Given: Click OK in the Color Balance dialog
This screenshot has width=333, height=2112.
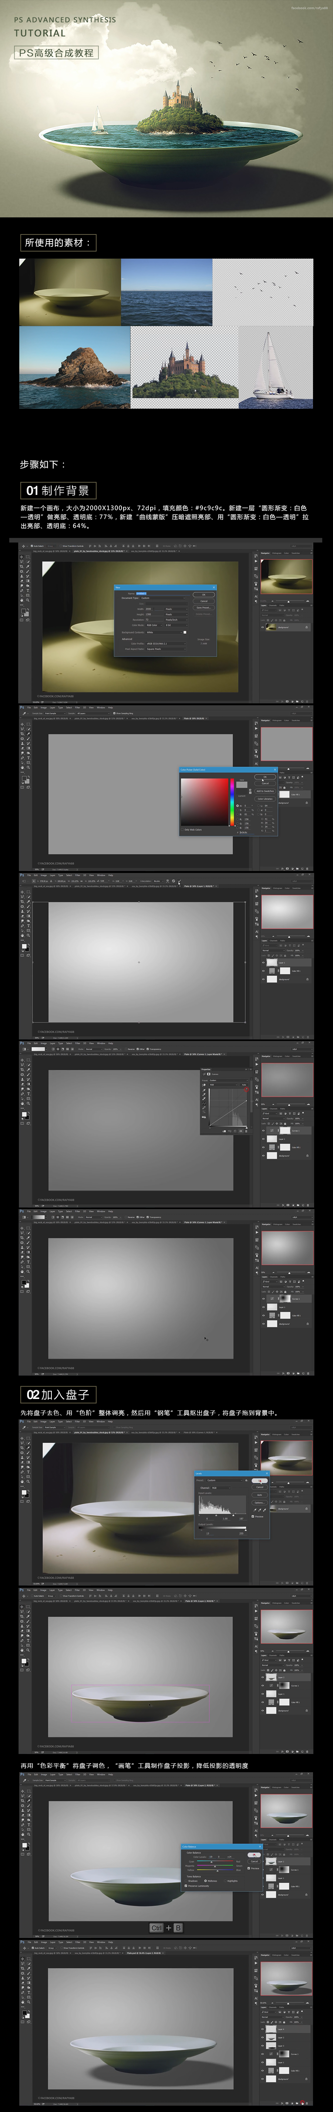Looking at the screenshot, I should click(x=255, y=1855).
